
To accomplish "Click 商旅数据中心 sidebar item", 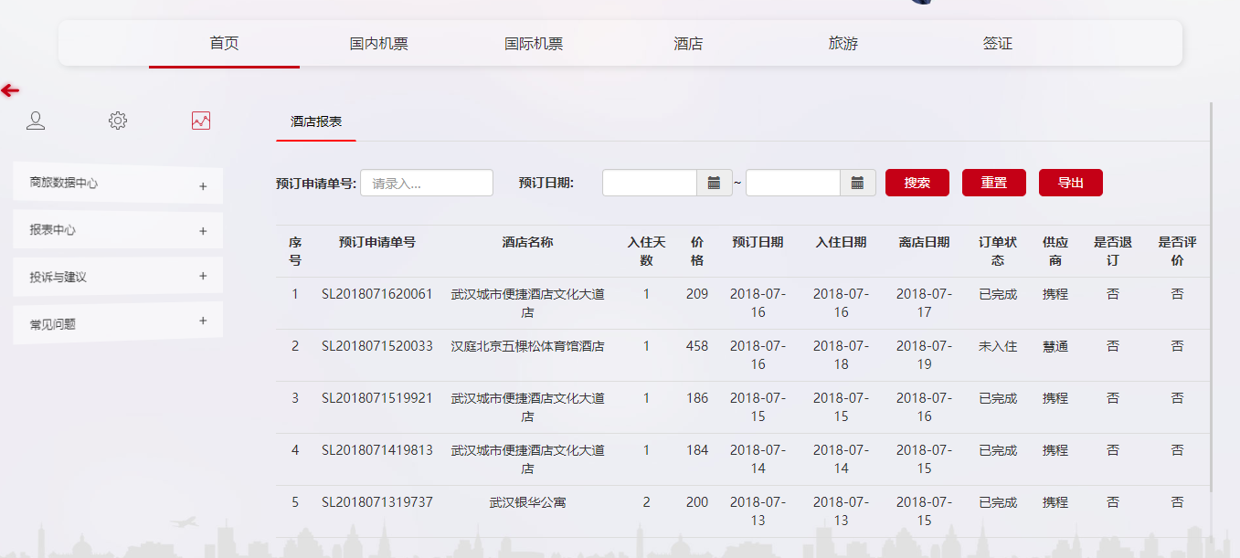I will point(118,184).
